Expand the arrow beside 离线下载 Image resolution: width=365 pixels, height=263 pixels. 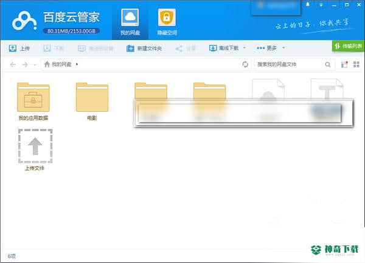click(x=245, y=47)
